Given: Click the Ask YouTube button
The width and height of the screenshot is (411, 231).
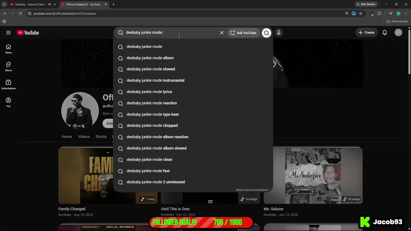Looking at the screenshot, I should [x=243, y=33].
